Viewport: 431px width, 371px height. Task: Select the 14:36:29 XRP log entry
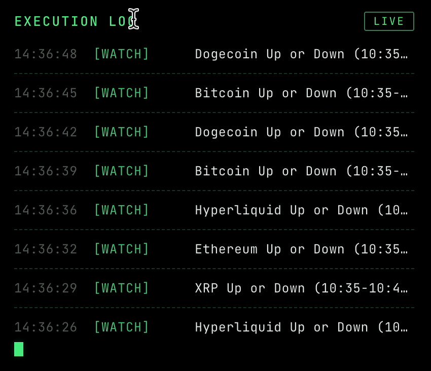click(214, 288)
